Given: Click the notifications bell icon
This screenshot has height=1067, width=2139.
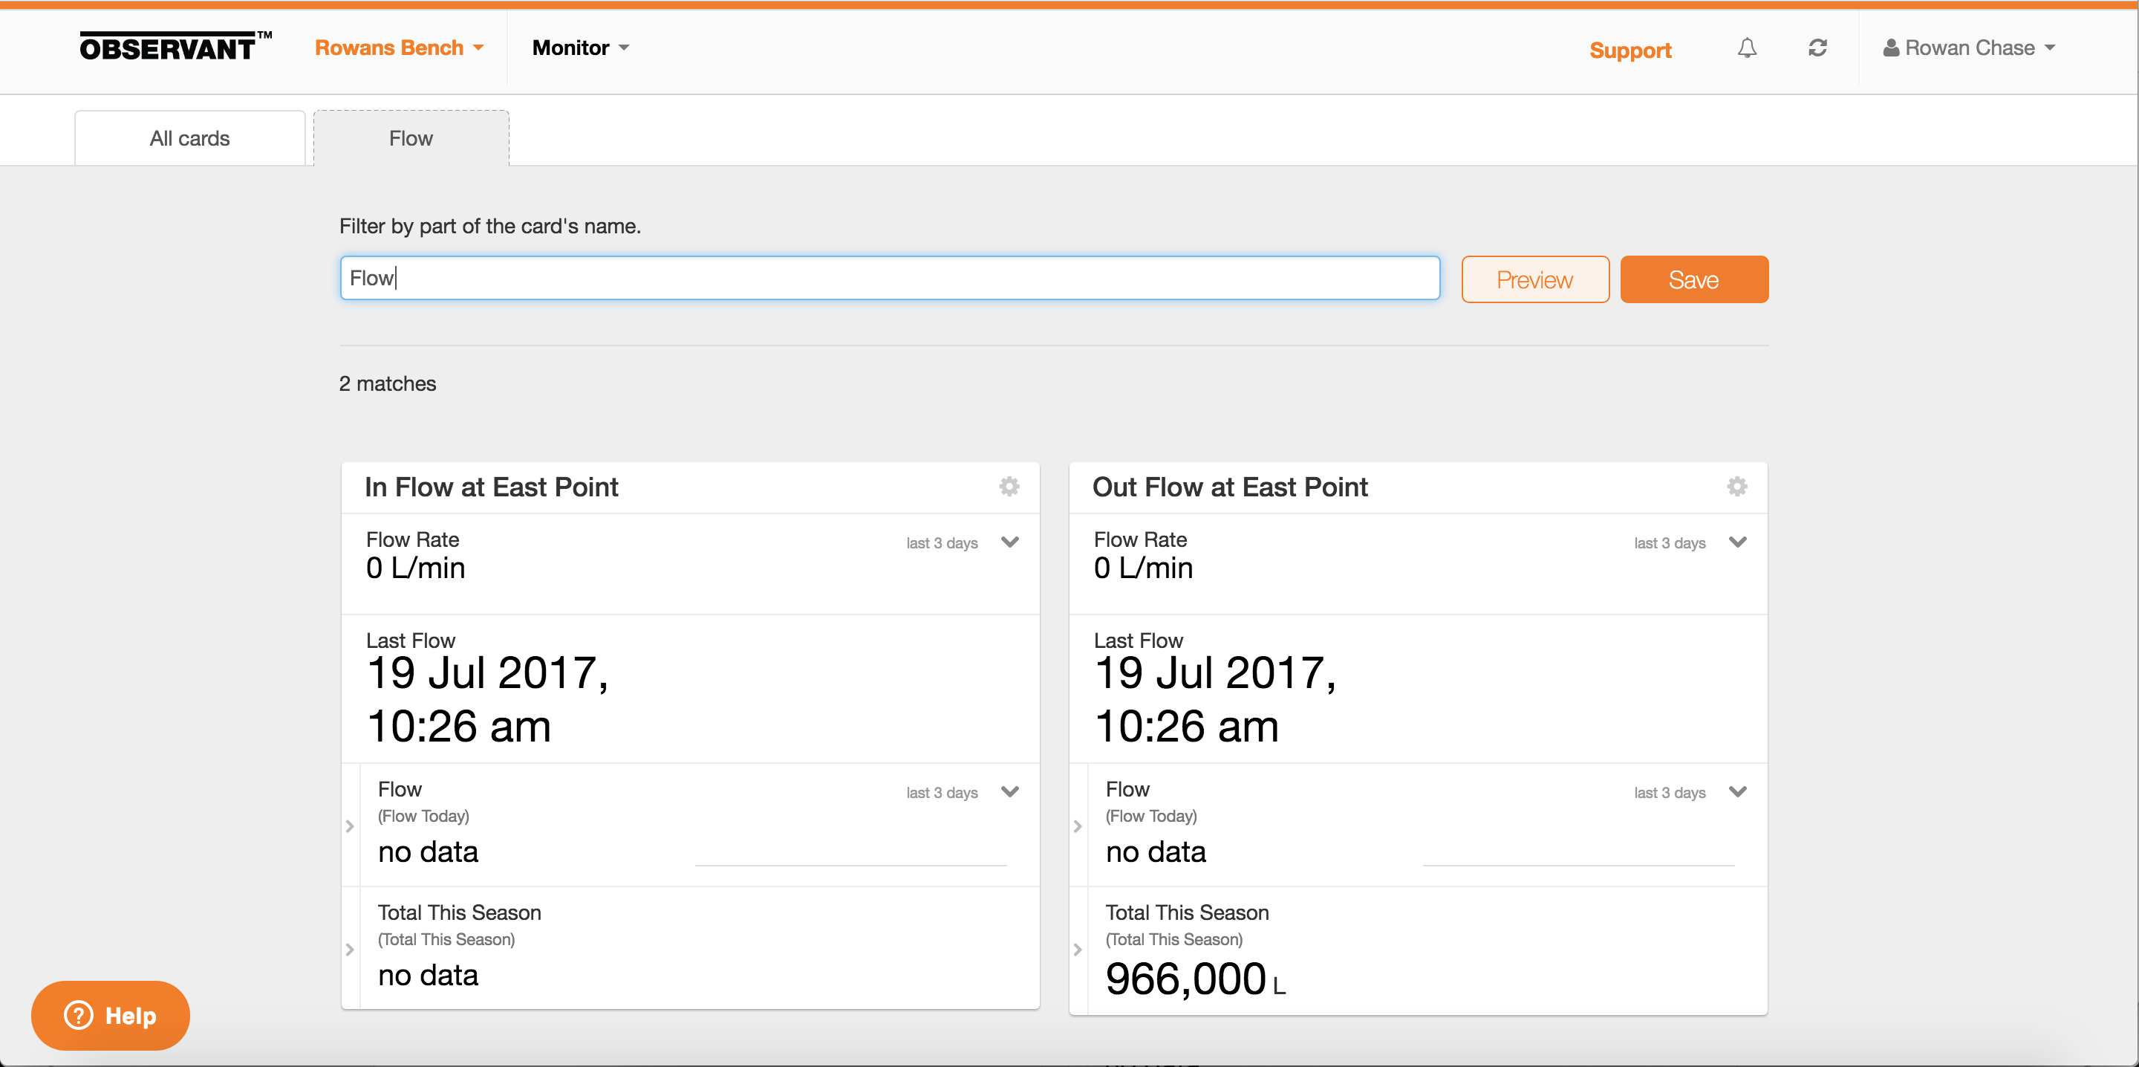Looking at the screenshot, I should click(x=1746, y=48).
